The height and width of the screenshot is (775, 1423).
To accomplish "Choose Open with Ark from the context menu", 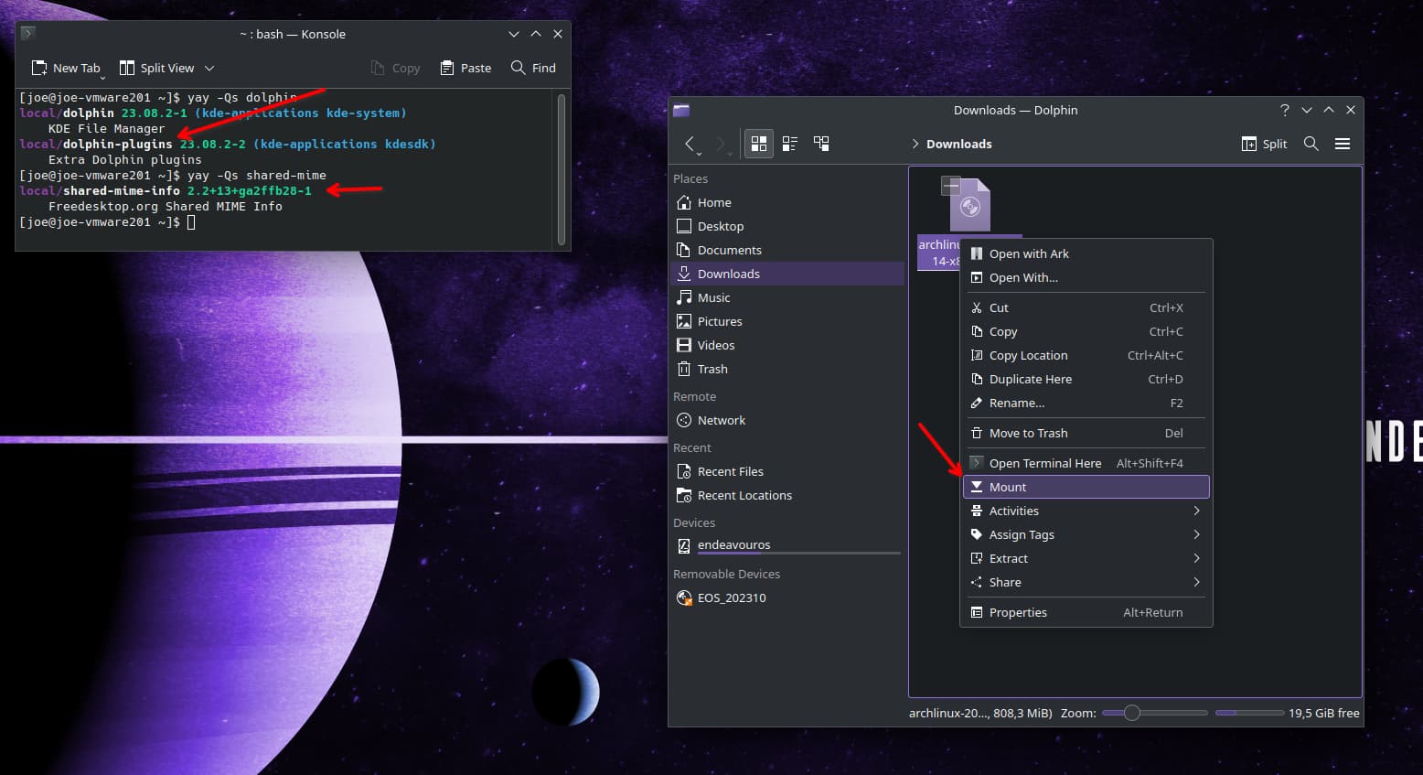I will click(1086, 253).
